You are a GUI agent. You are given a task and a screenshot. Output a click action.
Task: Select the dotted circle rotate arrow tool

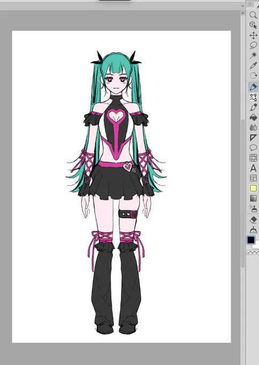(x=253, y=76)
